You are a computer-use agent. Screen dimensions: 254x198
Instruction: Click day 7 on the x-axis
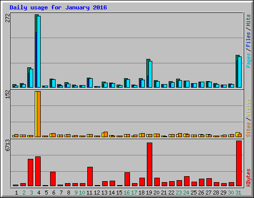pos(61,193)
